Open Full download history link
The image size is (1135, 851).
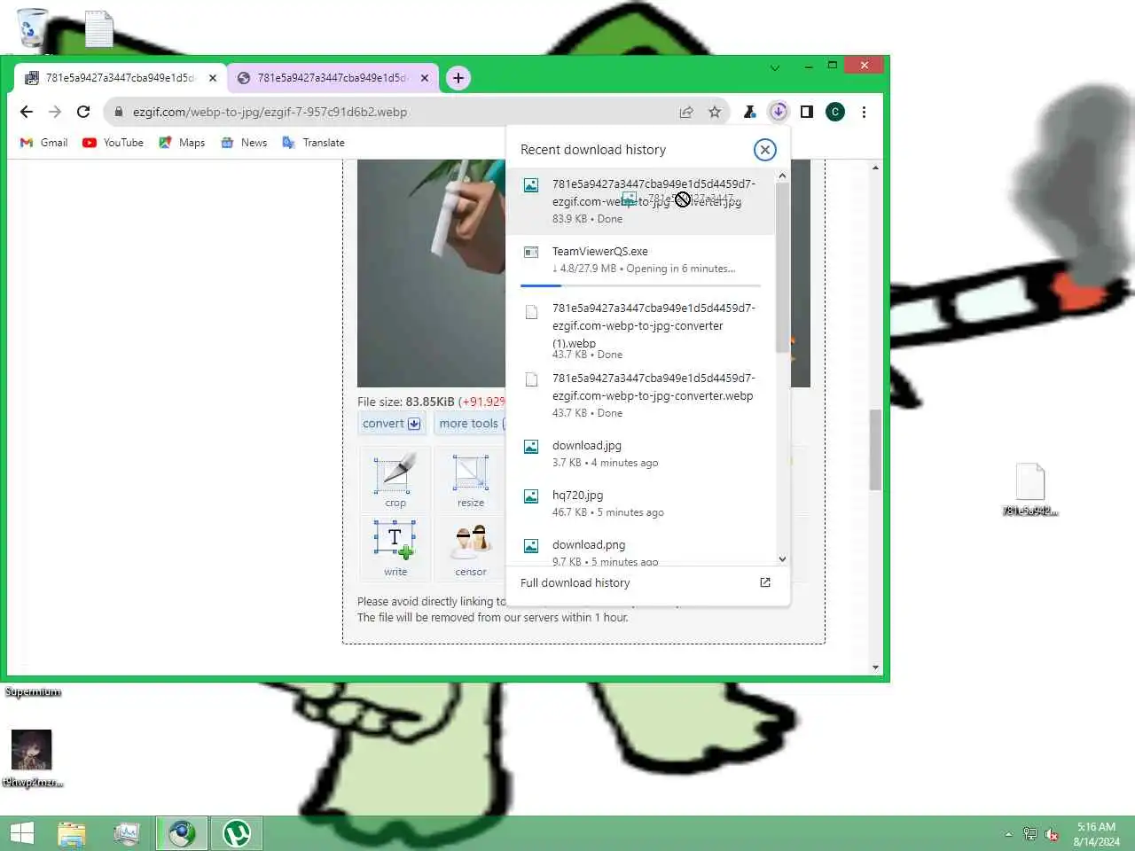click(x=575, y=582)
